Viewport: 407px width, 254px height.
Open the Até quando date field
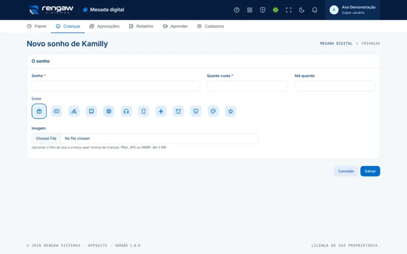pyautogui.click(x=335, y=86)
